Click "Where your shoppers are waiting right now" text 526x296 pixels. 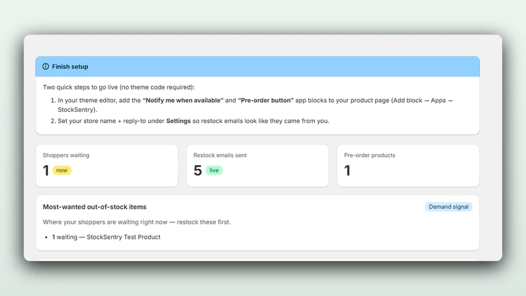point(137,222)
